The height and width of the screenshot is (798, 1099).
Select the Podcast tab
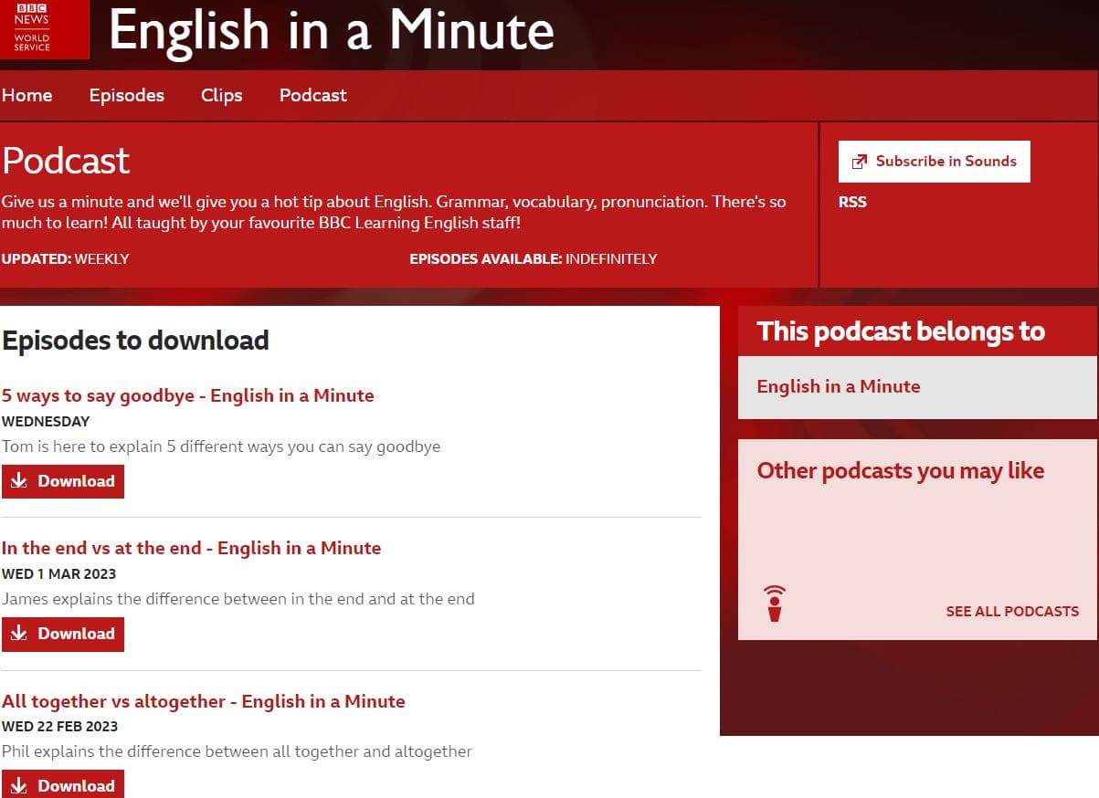pyautogui.click(x=313, y=95)
